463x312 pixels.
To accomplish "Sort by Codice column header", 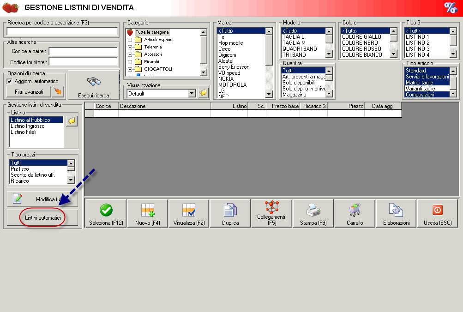I will coord(106,106).
